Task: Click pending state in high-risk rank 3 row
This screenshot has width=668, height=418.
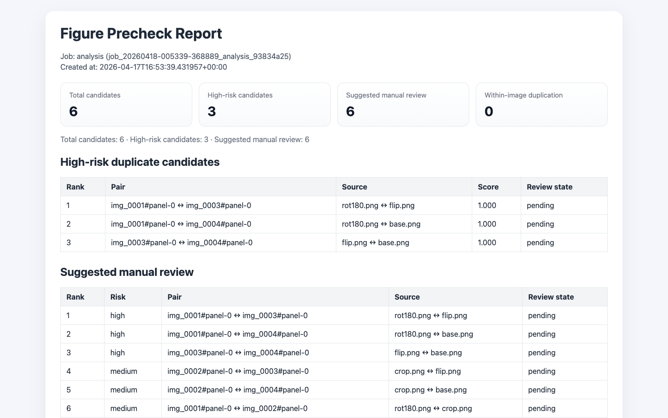Action: pyautogui.click(x=540, y=242)
